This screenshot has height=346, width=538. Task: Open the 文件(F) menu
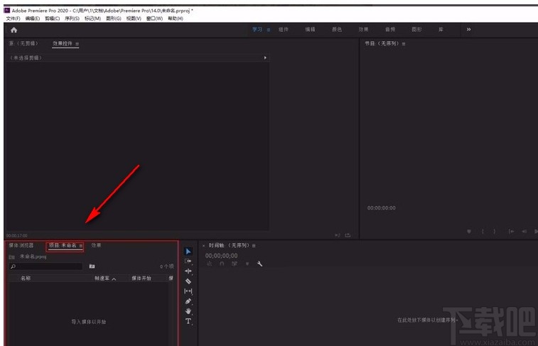point(13,18)
